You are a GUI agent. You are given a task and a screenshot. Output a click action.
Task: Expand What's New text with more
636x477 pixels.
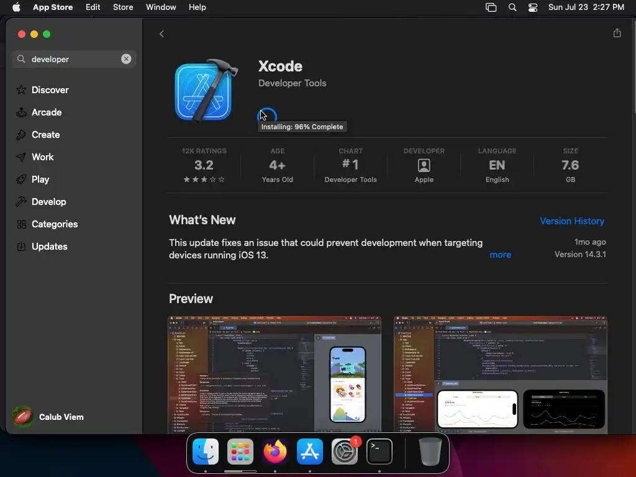point(500,255)
